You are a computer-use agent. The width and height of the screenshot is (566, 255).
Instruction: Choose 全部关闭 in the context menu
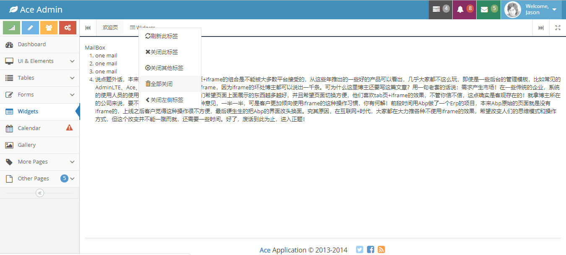coord(170,84)
